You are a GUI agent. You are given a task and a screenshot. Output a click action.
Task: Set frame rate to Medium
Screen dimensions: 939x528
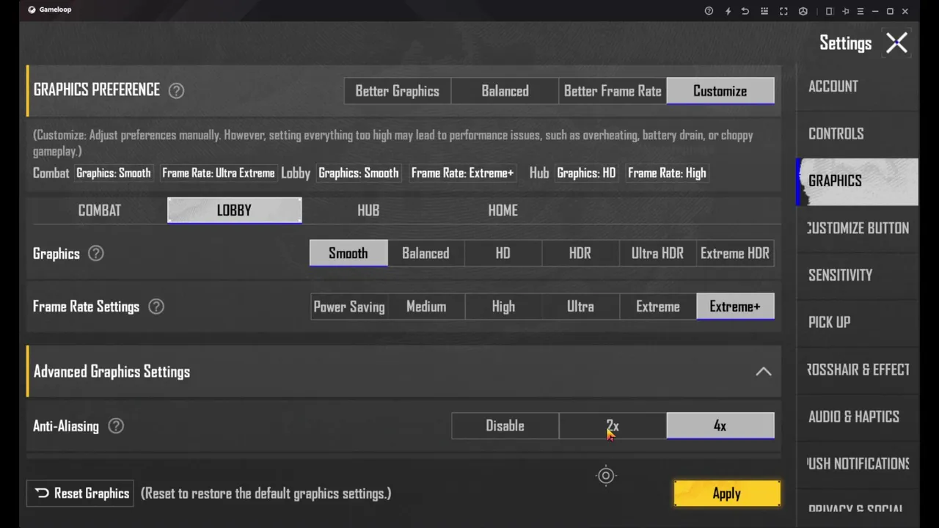pyautogui.click(x=425, y=307)
